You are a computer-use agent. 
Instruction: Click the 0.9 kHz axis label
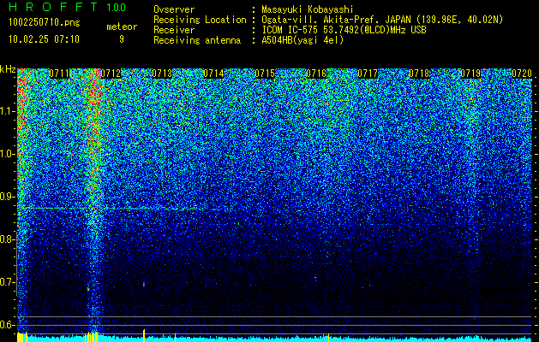point(8,197)
